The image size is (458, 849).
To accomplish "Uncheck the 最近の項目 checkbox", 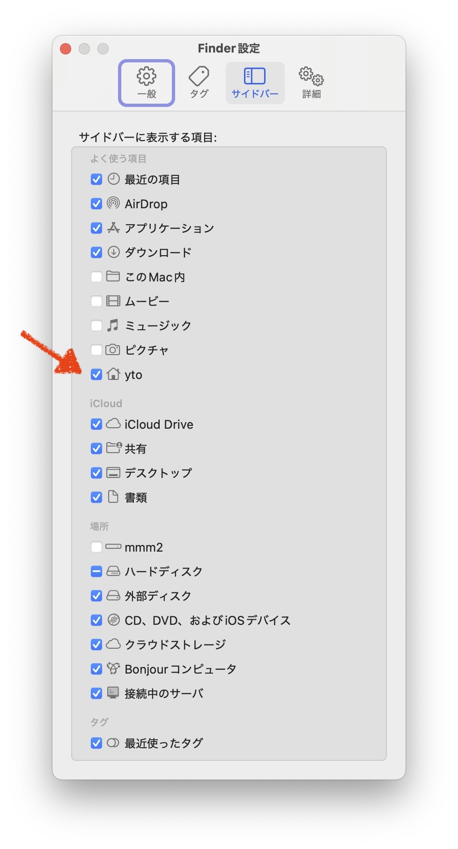I will 96,179.
